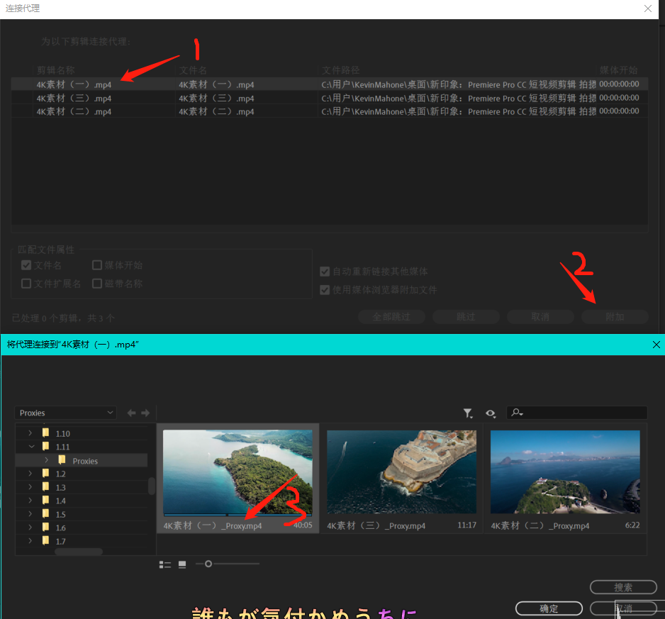
Task: Click scrub bar under 4K素材（一）thumbnail
Action: [238, 515]
